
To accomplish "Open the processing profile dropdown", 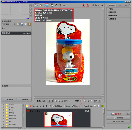I will pyautogui.click(x=9, y=24).
